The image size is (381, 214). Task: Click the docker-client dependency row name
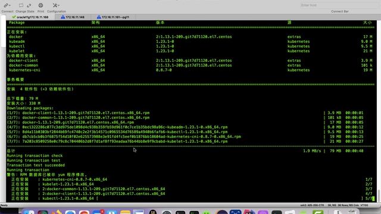(x=23, y=61)
